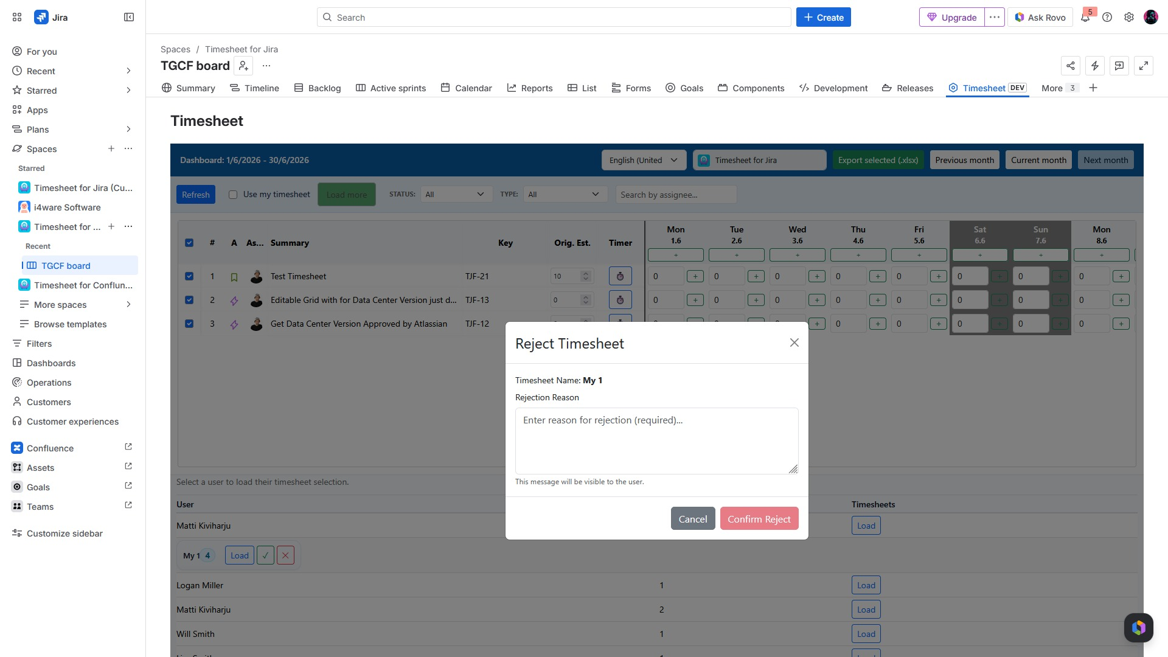Image resolution: width=1168 pixels, height=657 pixels.
Task: Open Teams external link in sidebar
Action: click(128, 506)
